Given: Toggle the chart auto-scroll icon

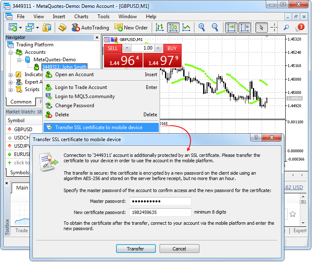Looking at the screenshot, I should coord(231,27).
